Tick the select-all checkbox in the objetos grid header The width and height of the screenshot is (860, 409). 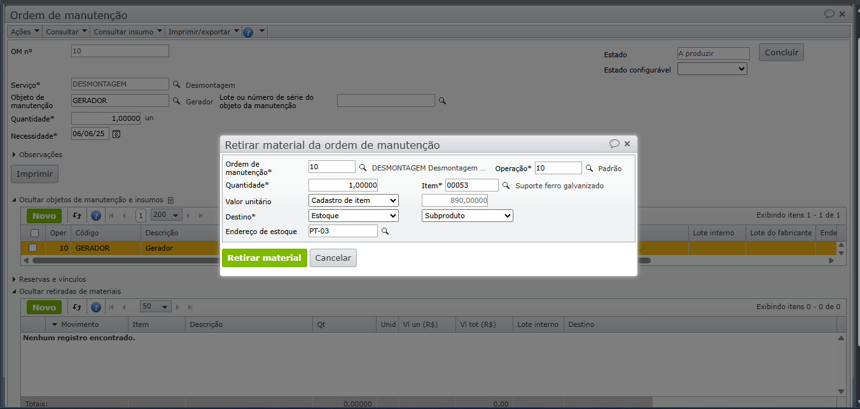coord(34,233)
